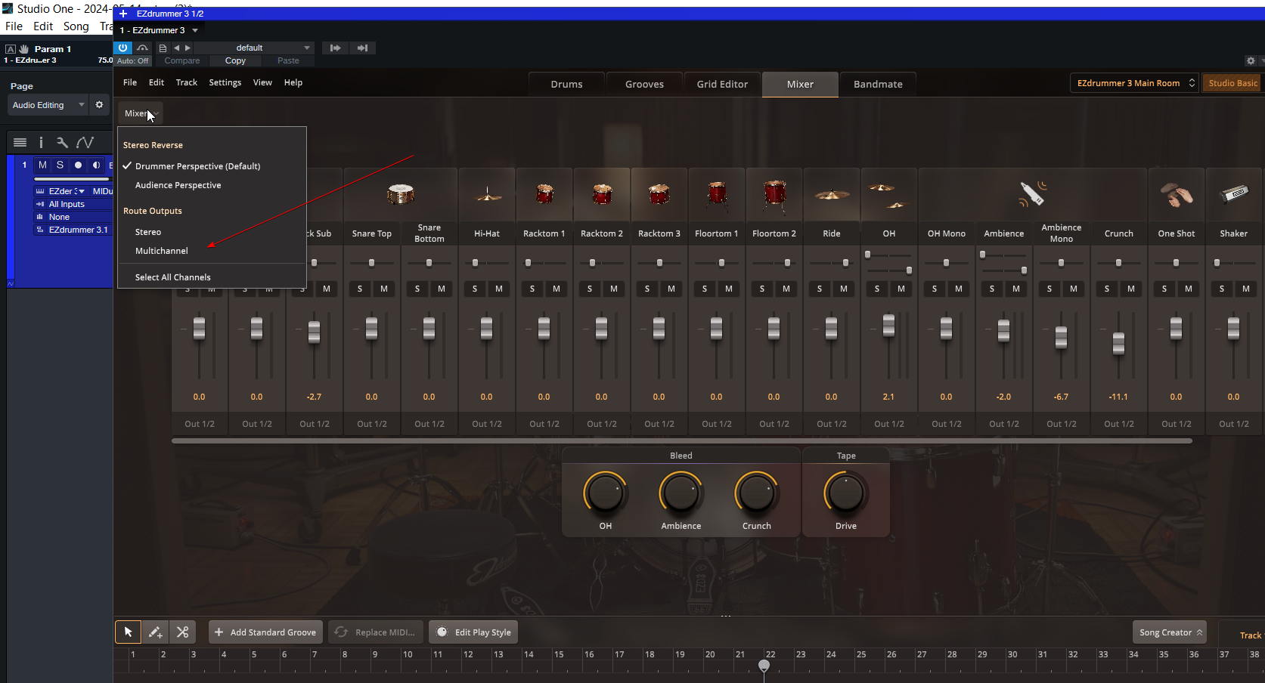
Task: Switch to the Bandmate tab
Action: (x=878, y=84)
